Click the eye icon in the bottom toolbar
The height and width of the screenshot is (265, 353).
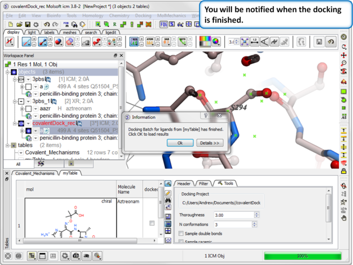[86, 256]
